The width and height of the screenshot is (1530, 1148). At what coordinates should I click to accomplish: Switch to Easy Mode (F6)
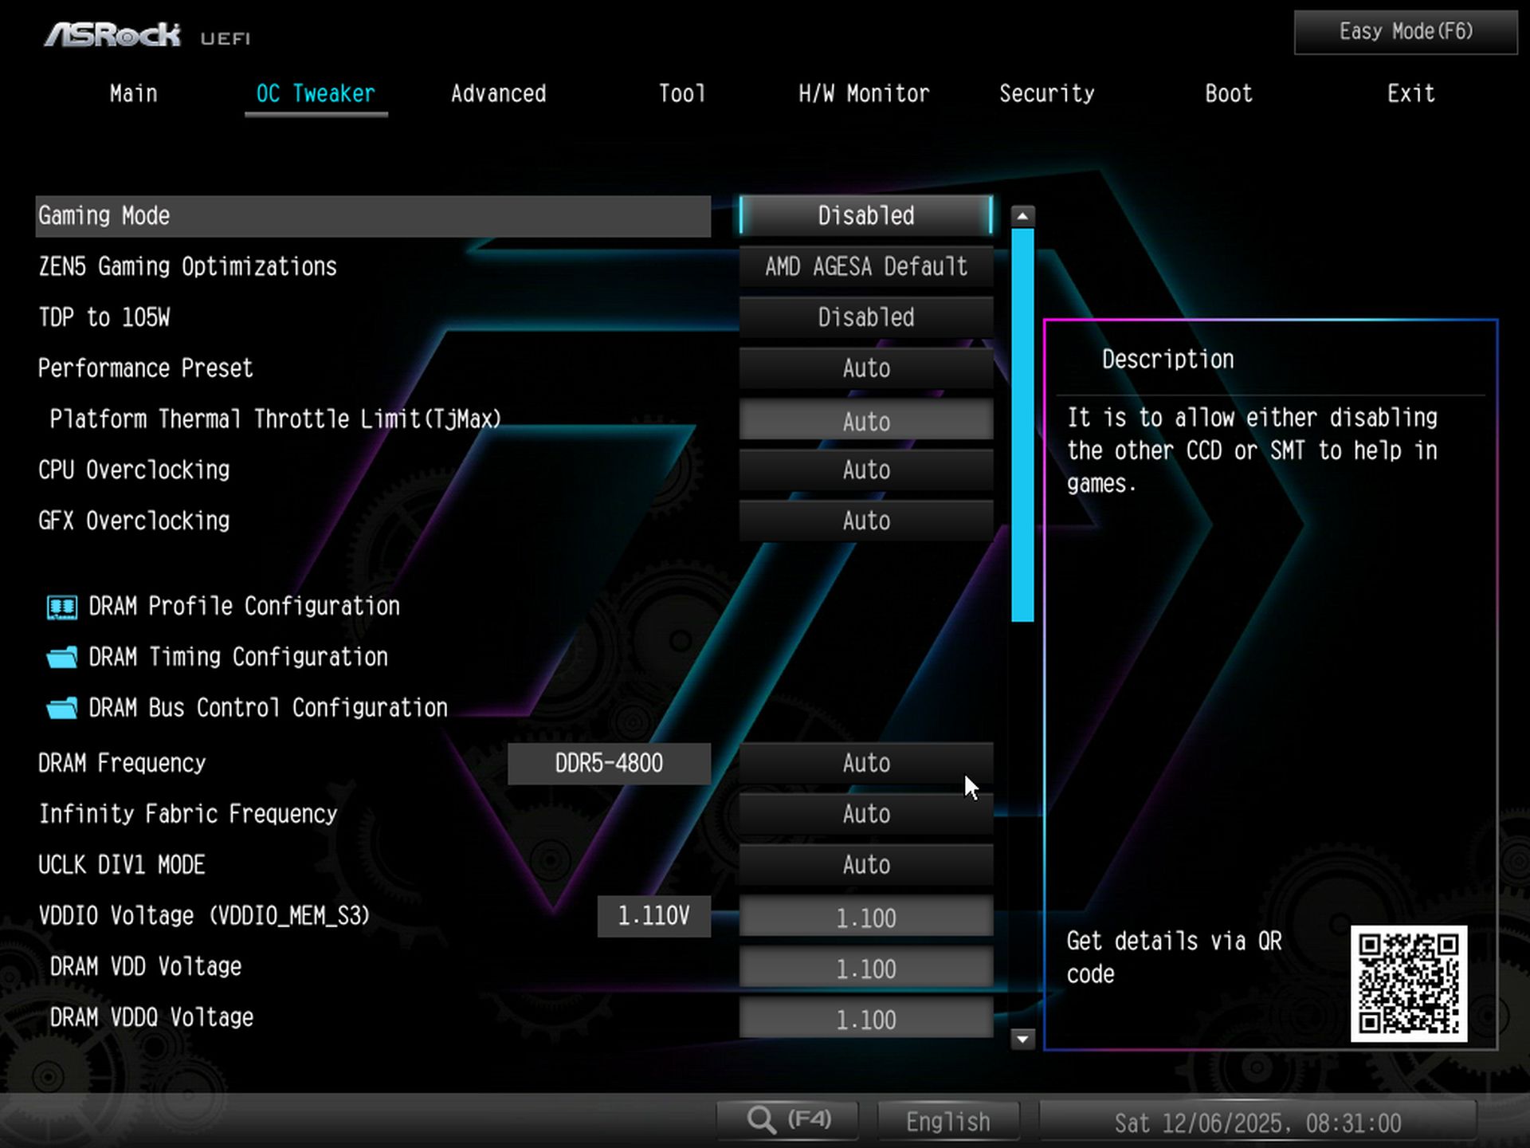coord(1403,32)
